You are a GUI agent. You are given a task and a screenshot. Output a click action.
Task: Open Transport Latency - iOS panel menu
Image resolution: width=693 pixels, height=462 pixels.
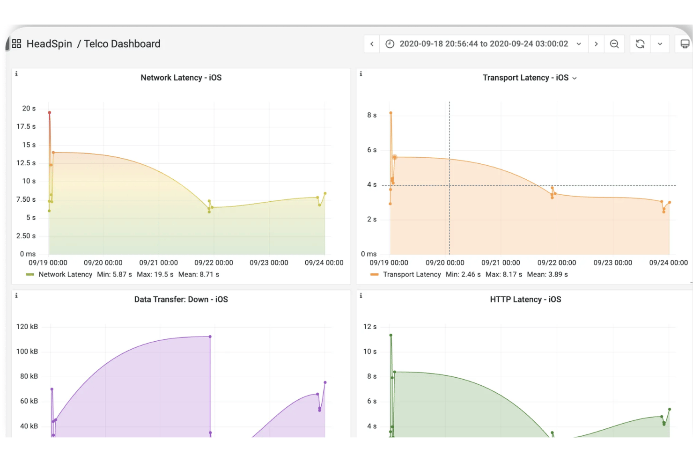tap(575, 78)
